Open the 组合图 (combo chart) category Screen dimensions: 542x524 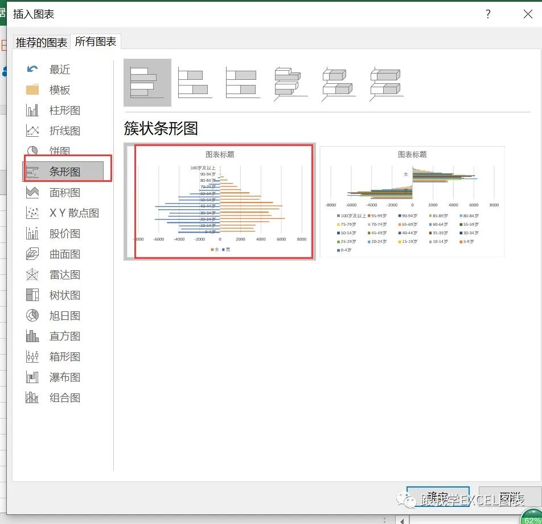64,397
